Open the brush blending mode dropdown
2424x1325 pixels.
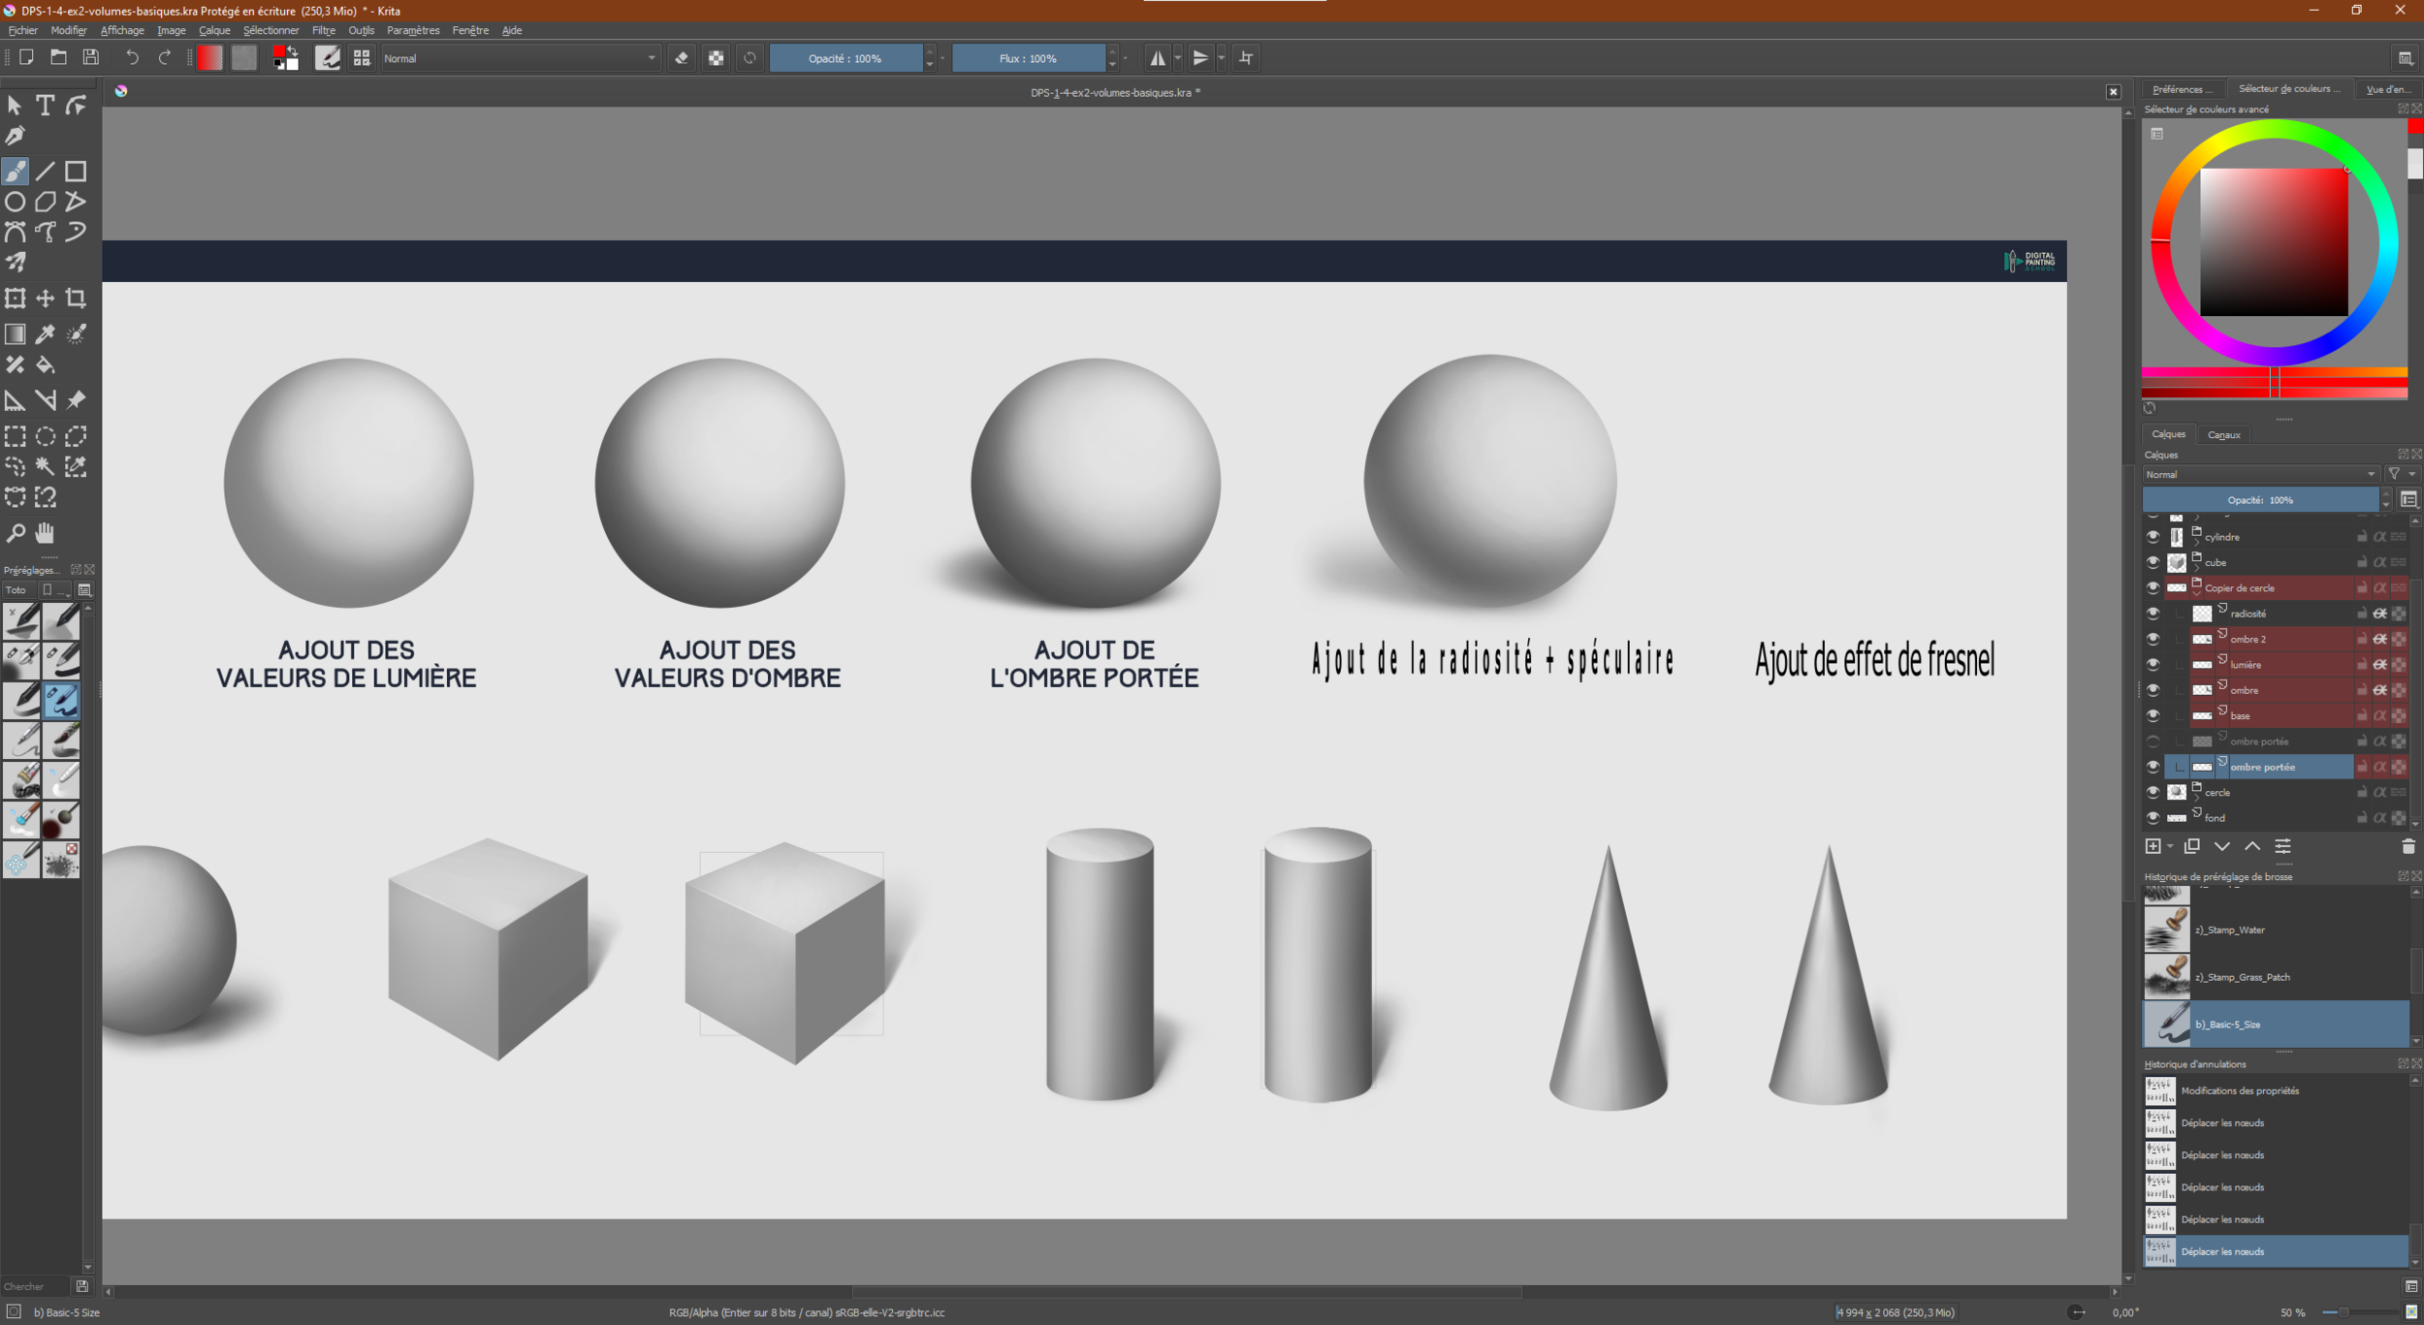(x=520, y=58)
